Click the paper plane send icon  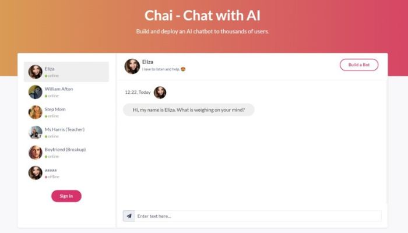click(129, 216)
